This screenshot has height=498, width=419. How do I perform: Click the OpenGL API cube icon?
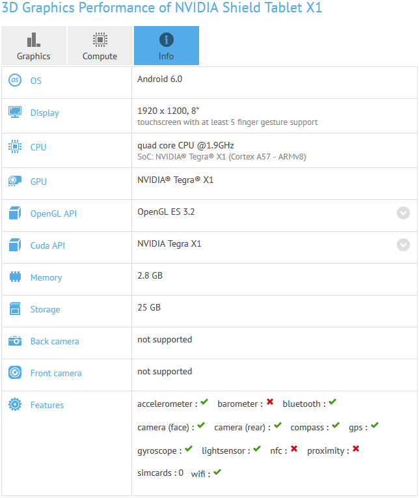[15, 214]
